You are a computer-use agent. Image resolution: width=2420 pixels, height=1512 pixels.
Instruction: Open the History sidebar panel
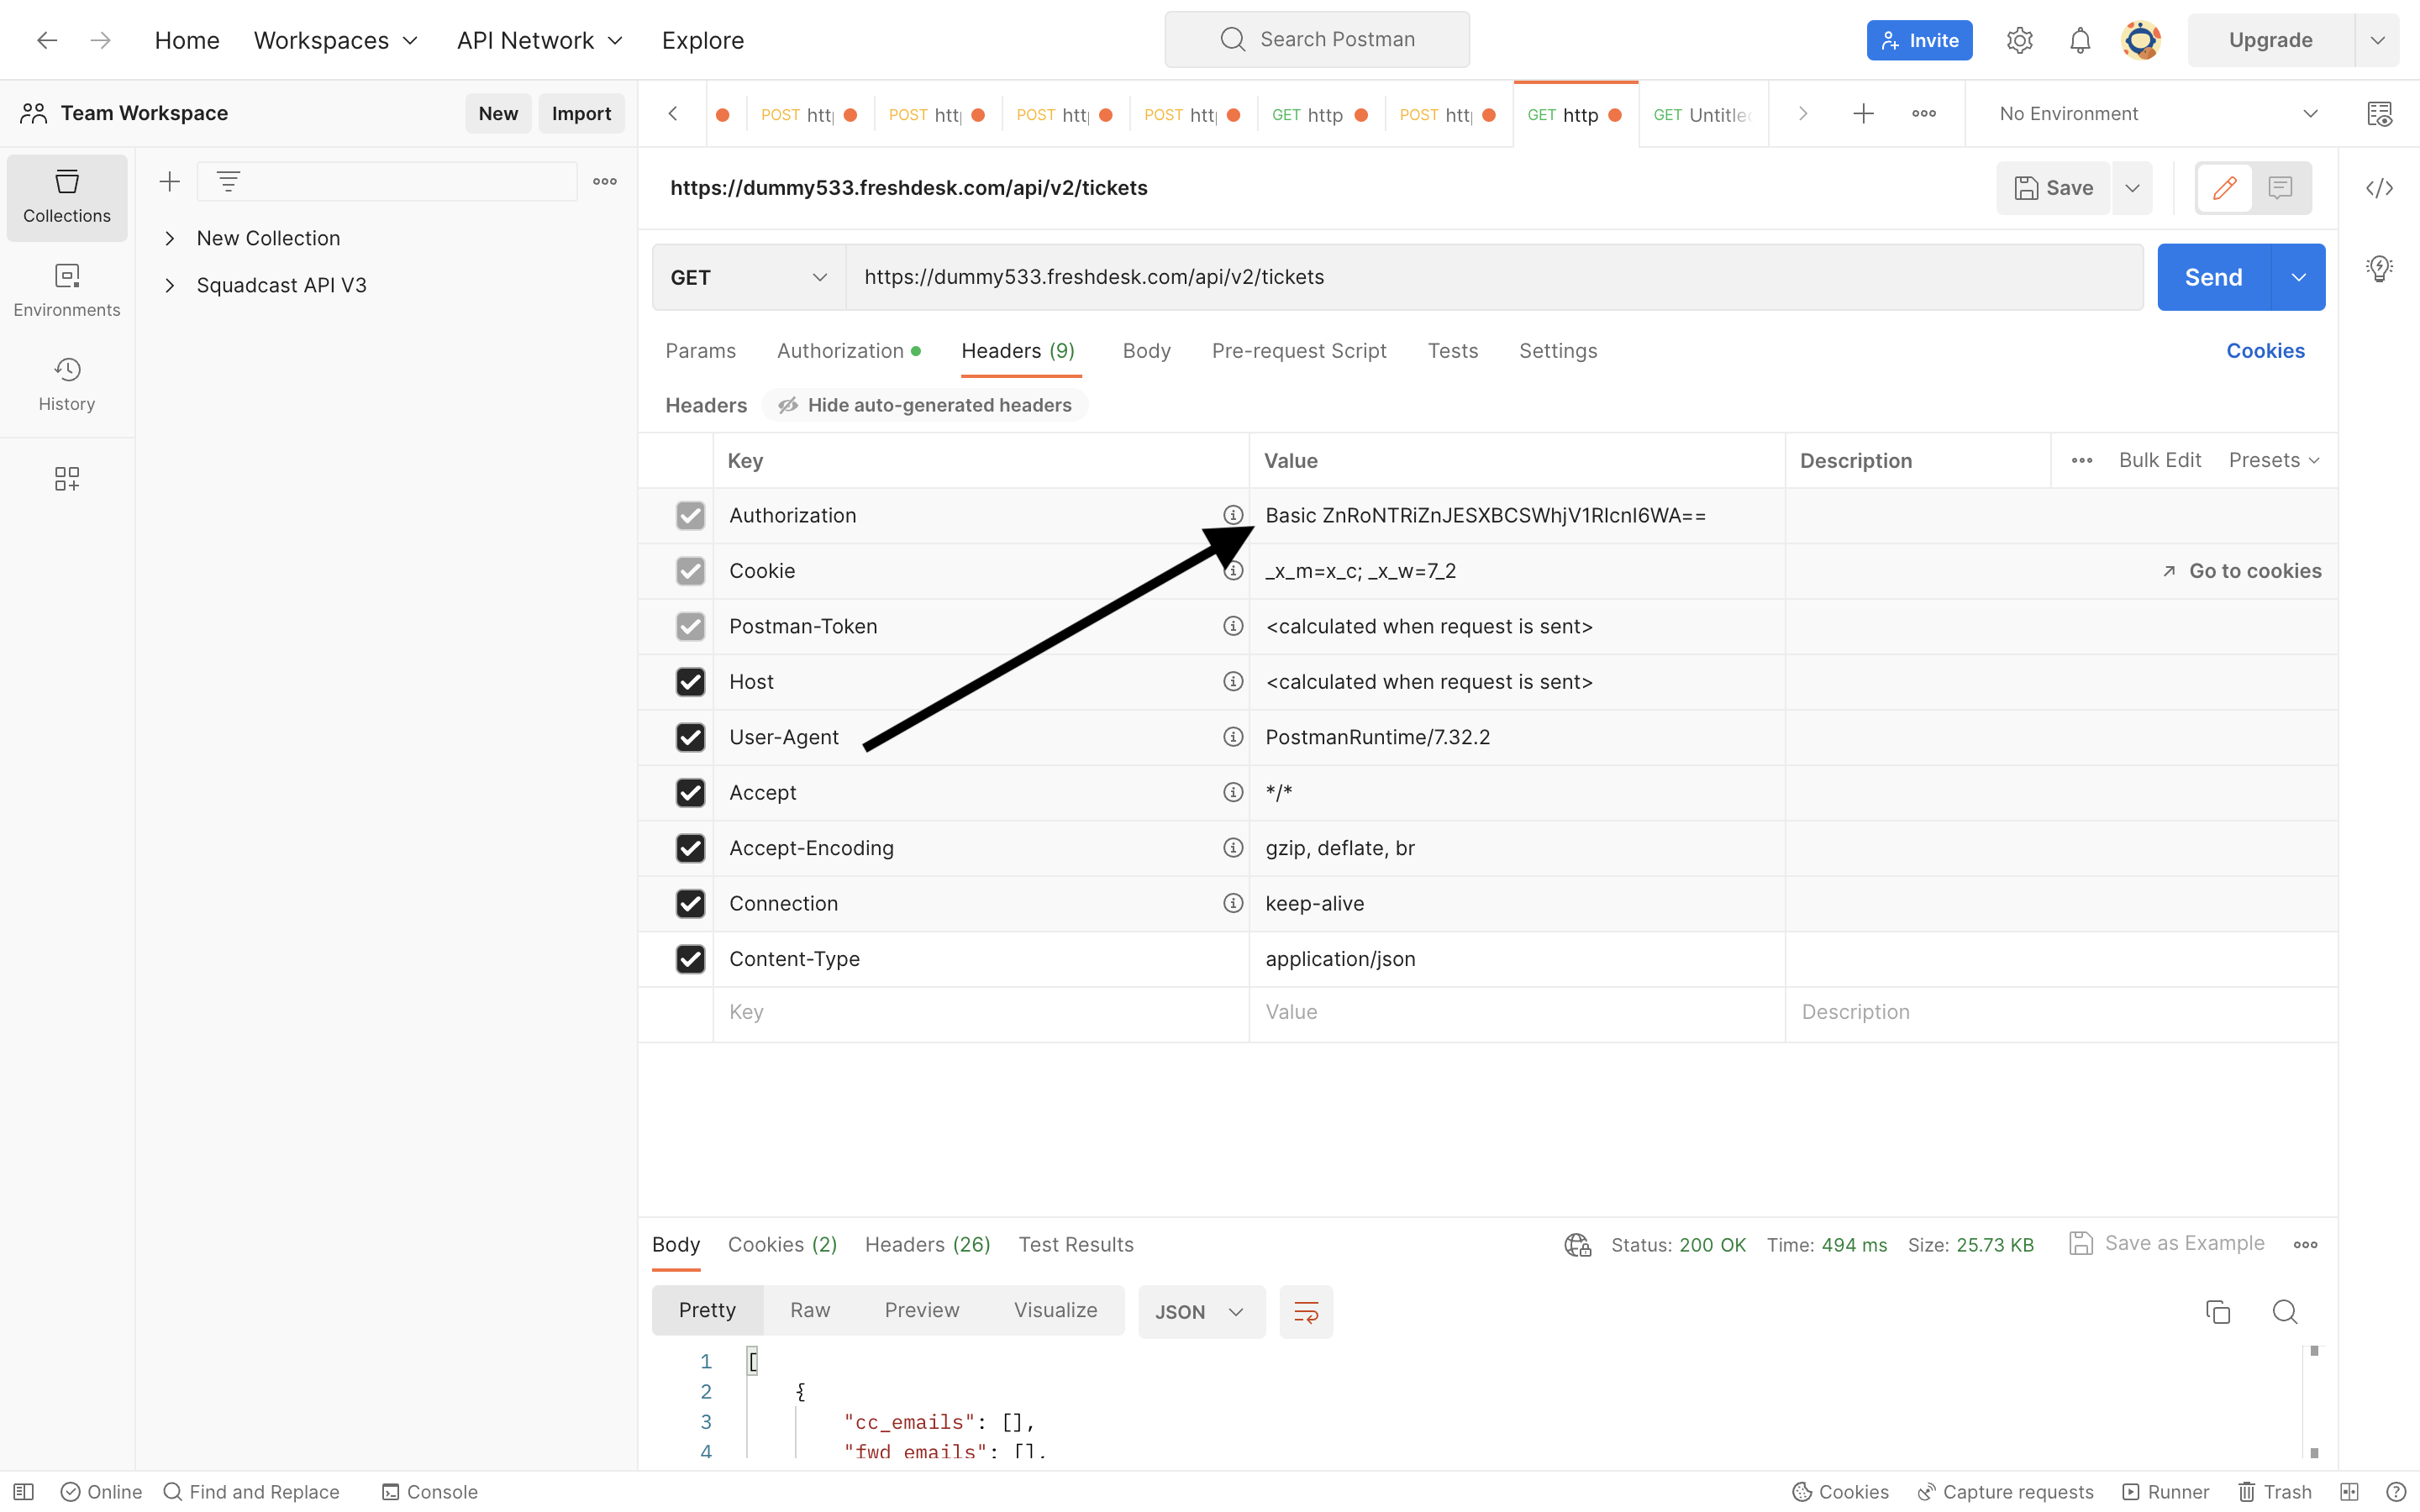(67, 384)
